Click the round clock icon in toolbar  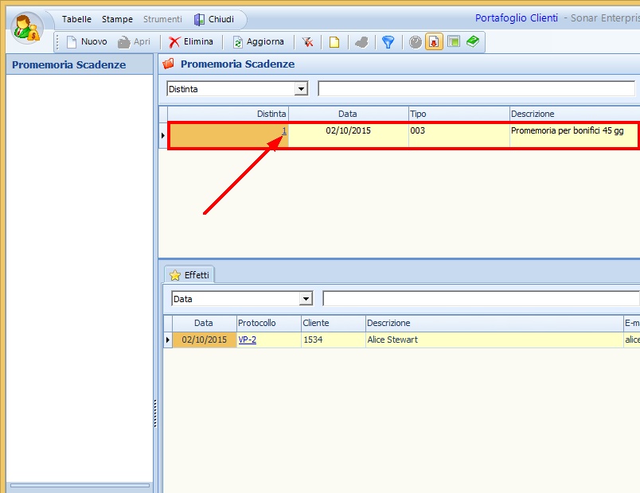[416, 42]
